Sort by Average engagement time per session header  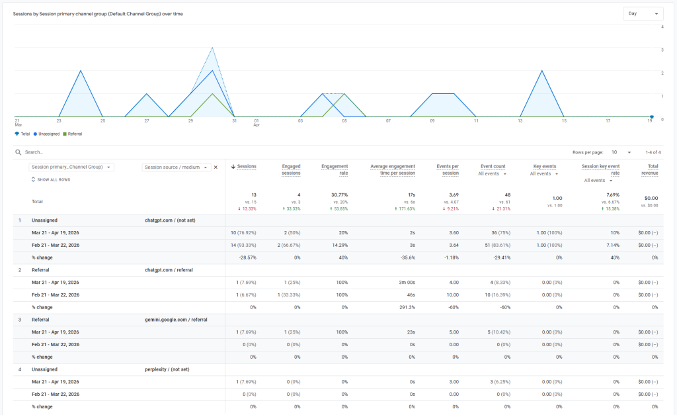[x=393, y=169]
